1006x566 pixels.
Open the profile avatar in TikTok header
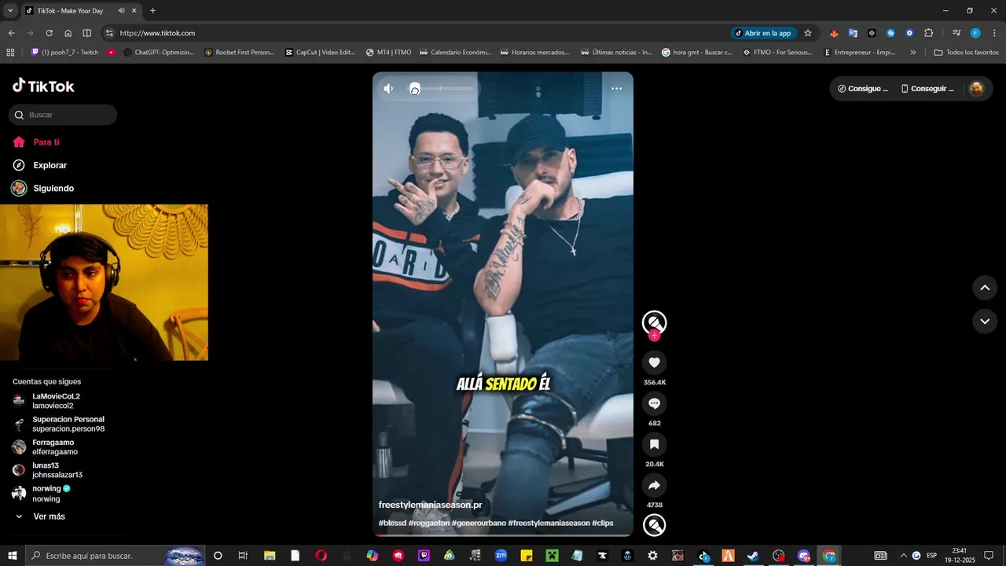[977, 89]
